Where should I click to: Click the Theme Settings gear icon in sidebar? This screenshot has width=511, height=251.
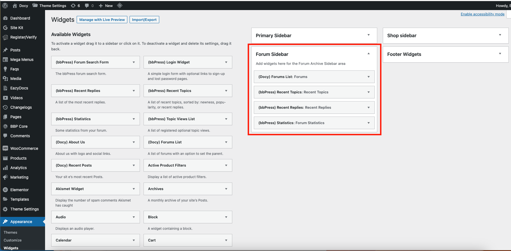pyautogui.click(x=5, y=209)
